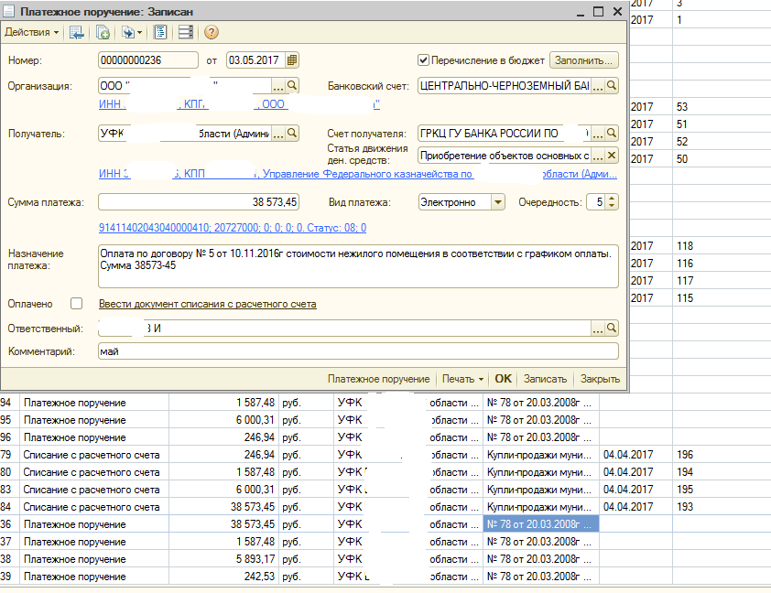Viewport: 771px width, 593px height.
Task: Open Счет получателя record via magnifier icon
Action: point(612,135)
